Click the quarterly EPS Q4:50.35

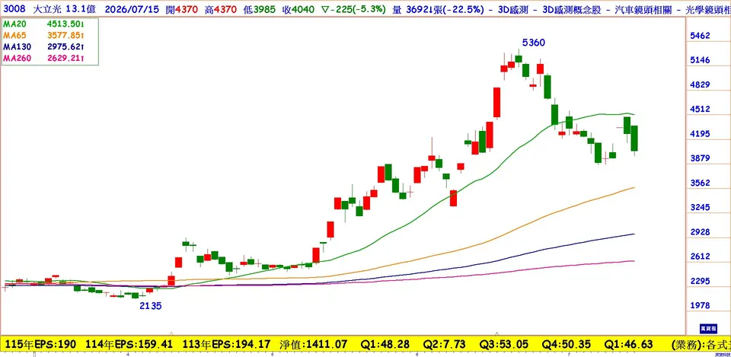coord(566,344)
